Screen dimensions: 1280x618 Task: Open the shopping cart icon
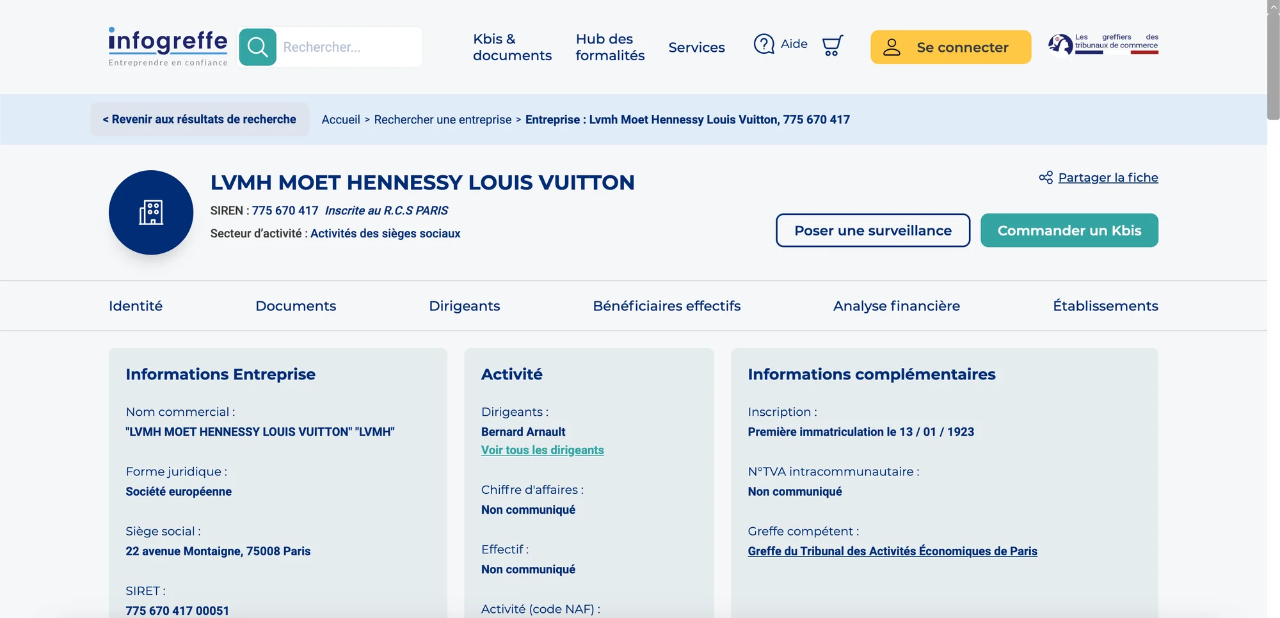(x=832, y=45)
